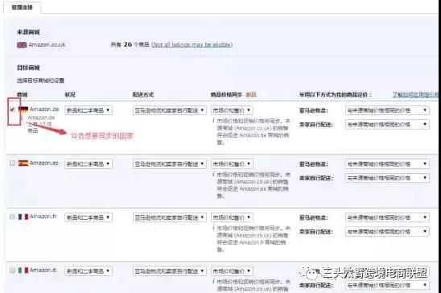Open the price sync dropdown for Amazon.fr
This screenshot has height=293, width=441.
pos(232,217)
